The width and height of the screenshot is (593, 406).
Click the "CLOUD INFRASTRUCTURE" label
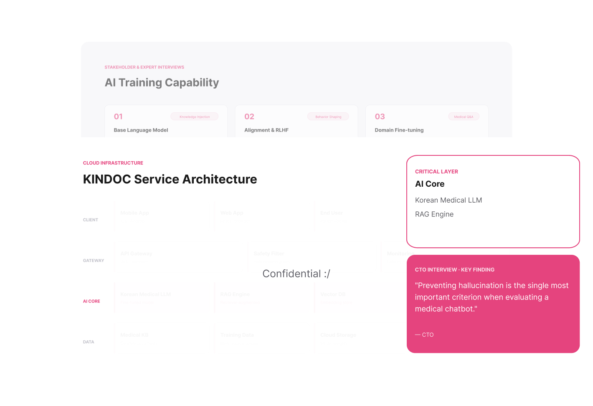pyautogui.click(x=113, y=163)
